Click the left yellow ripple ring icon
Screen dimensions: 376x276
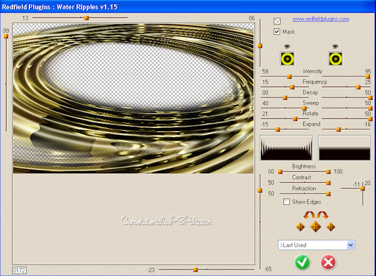point(287,58)
